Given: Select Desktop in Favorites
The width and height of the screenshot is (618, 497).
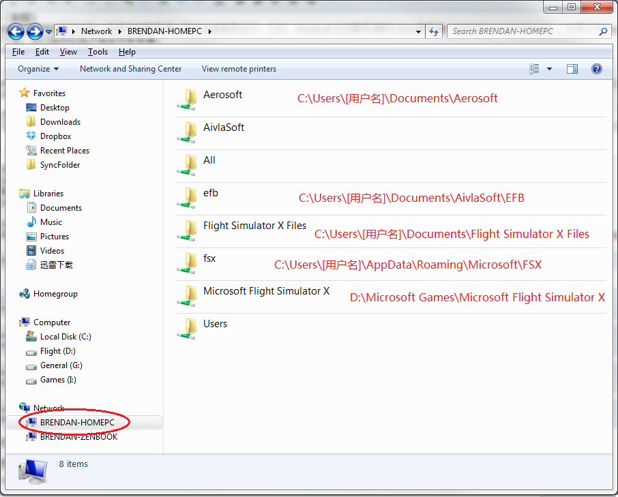Looking at the screenshot, I should 55,108.
